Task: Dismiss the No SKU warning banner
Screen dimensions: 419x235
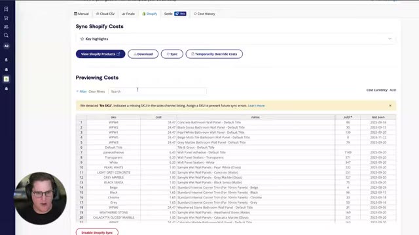Action: click(x=390, y=106)
